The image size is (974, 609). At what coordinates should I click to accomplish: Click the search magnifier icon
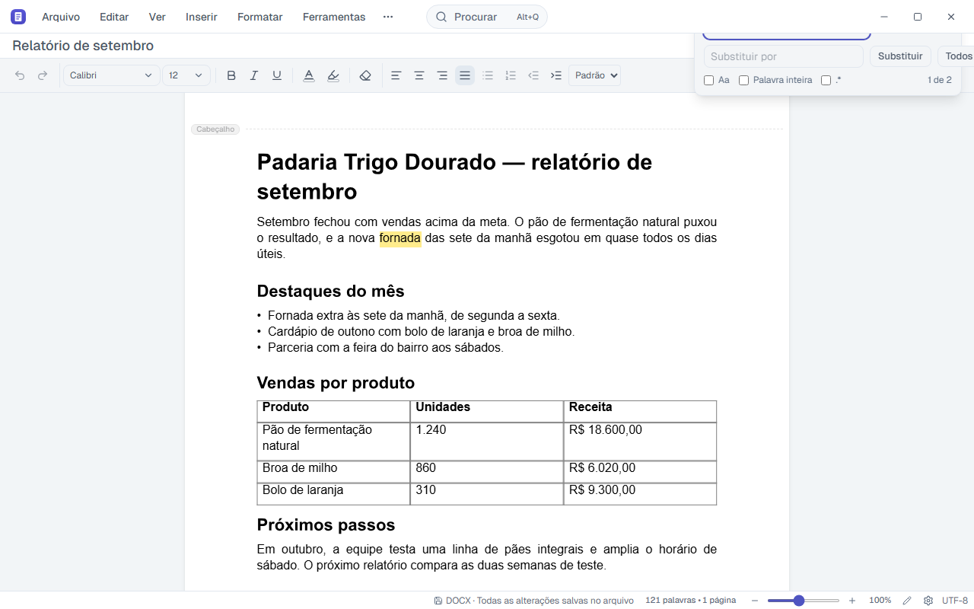pyautogui.click(x=441, y=17)
